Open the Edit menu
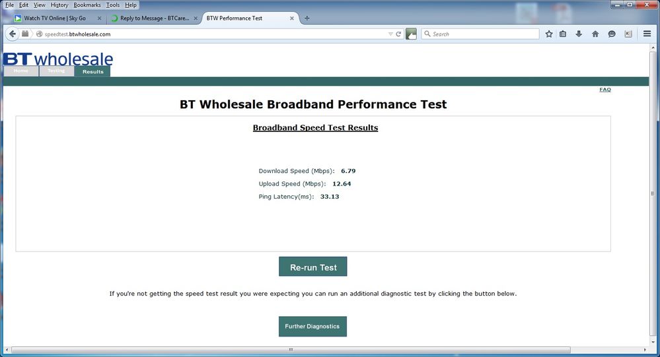660x357 pixels. pos(24,5)
